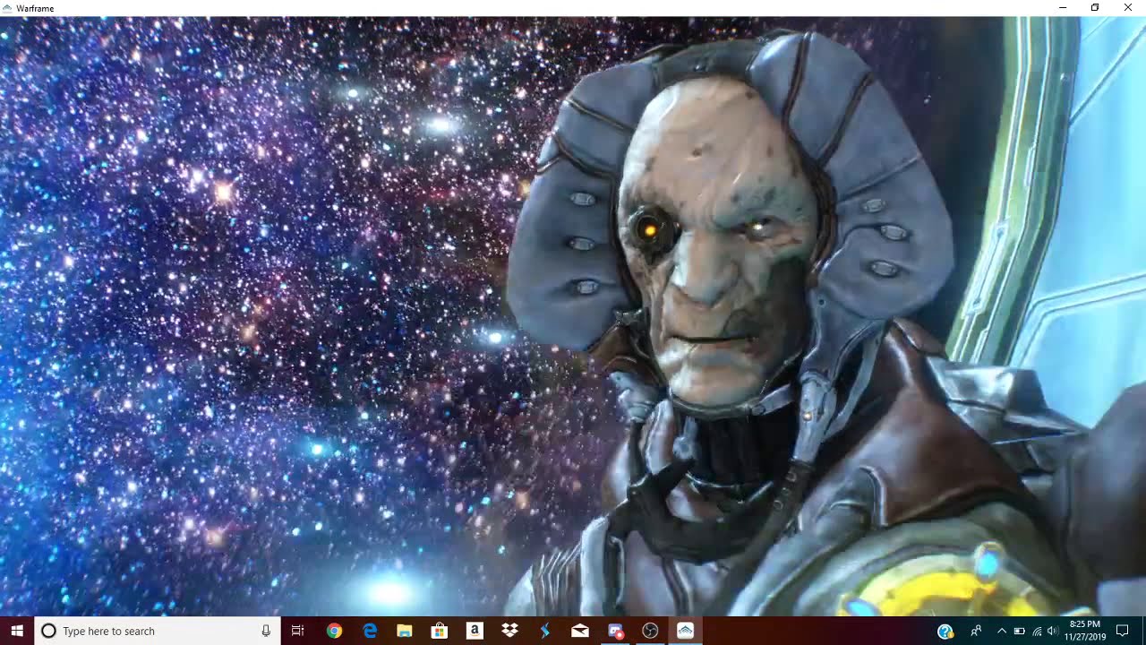Open Microsoft Edge from the taskbar
Image resolution: width=1146 pixels, height=645 pixels.
369,631
